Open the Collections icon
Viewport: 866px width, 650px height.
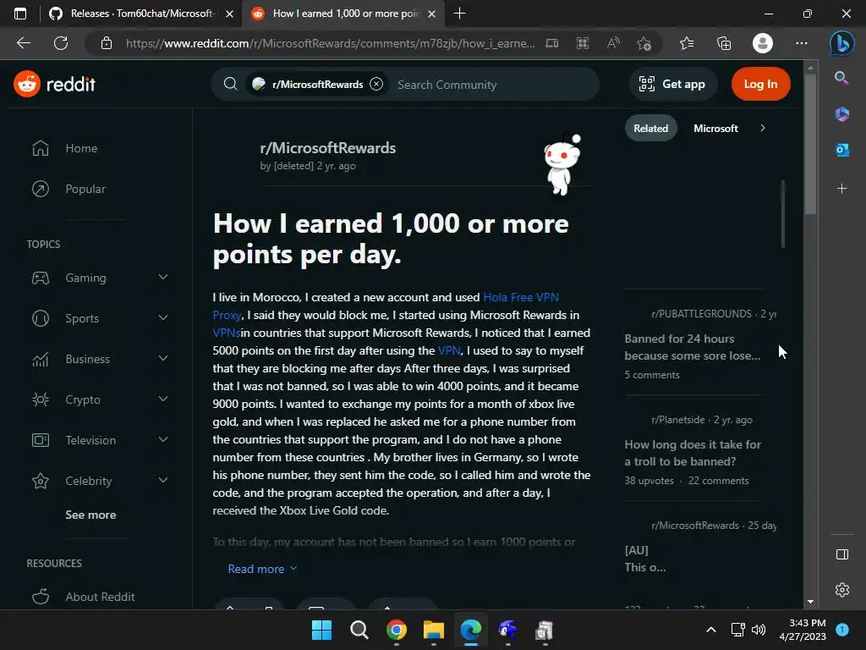point(724,43)
